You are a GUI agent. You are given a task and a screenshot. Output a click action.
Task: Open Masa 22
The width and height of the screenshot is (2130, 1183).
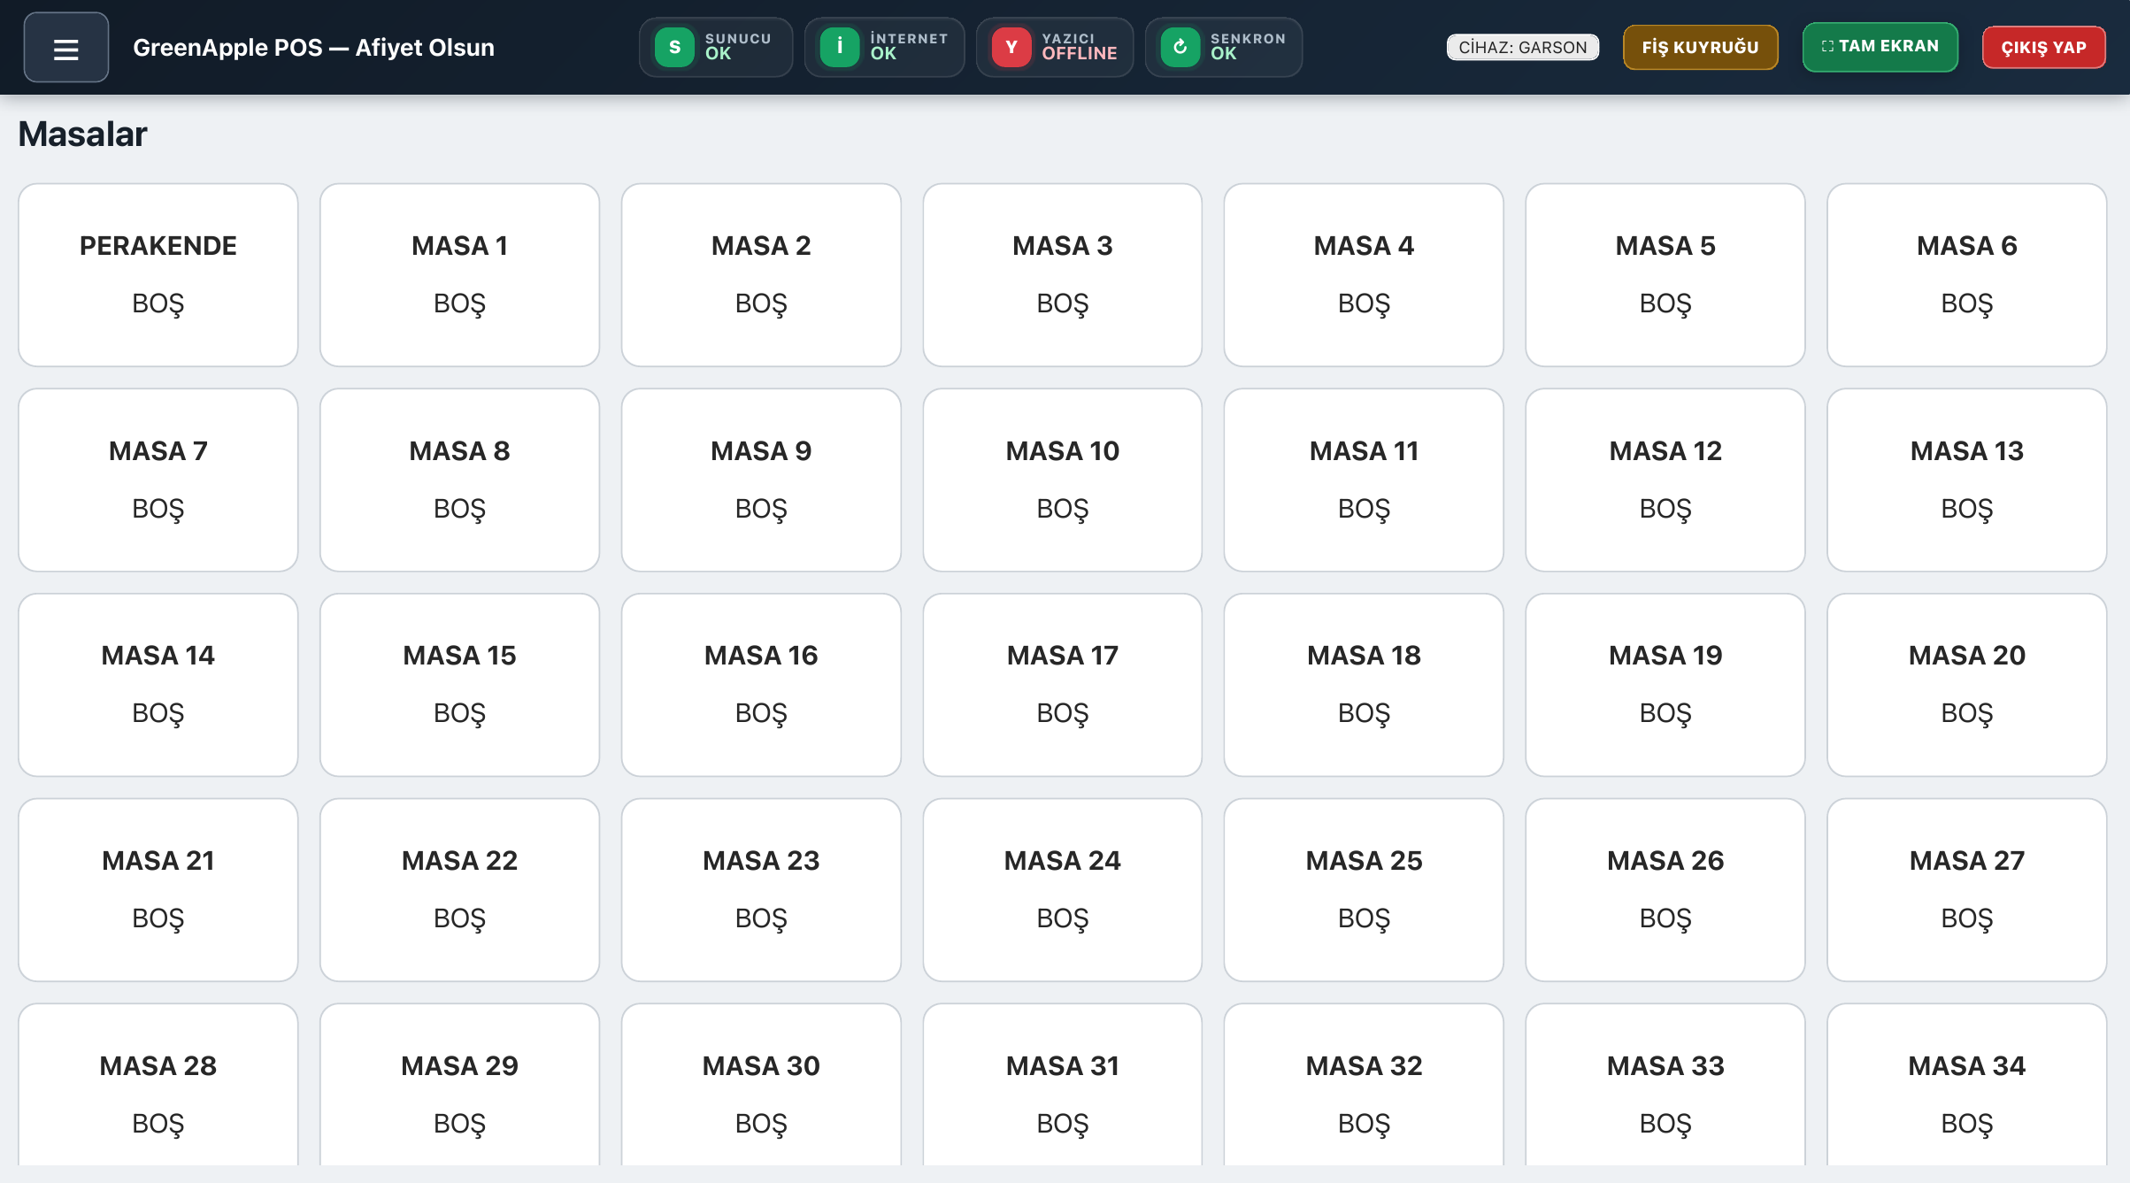coord(459,890)
